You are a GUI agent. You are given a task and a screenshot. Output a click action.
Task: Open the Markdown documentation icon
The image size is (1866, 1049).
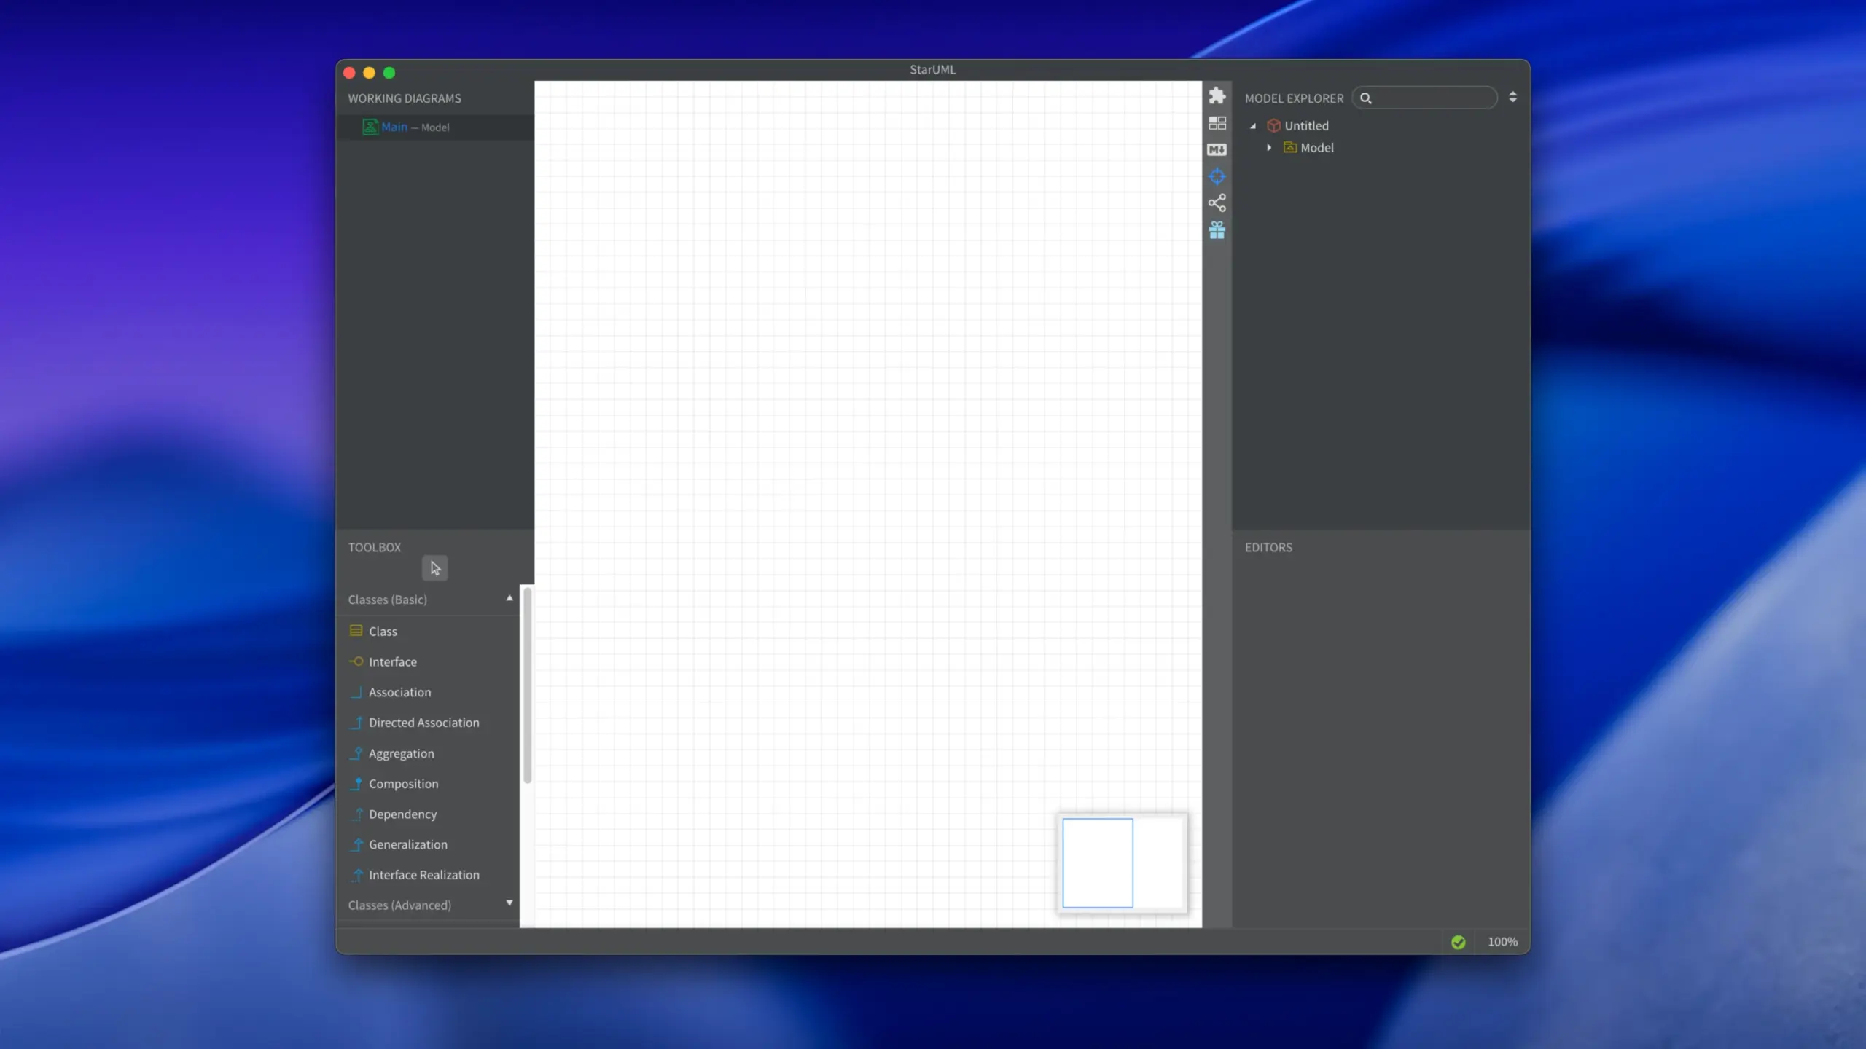point(1217,150)
